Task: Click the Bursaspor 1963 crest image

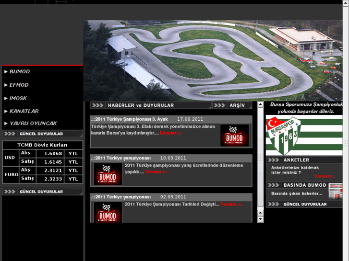Action: pos(284,136)
